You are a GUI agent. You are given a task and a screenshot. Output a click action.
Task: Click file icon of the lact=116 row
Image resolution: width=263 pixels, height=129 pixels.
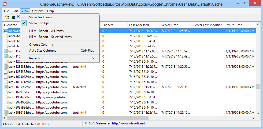(x=6, y=56)
